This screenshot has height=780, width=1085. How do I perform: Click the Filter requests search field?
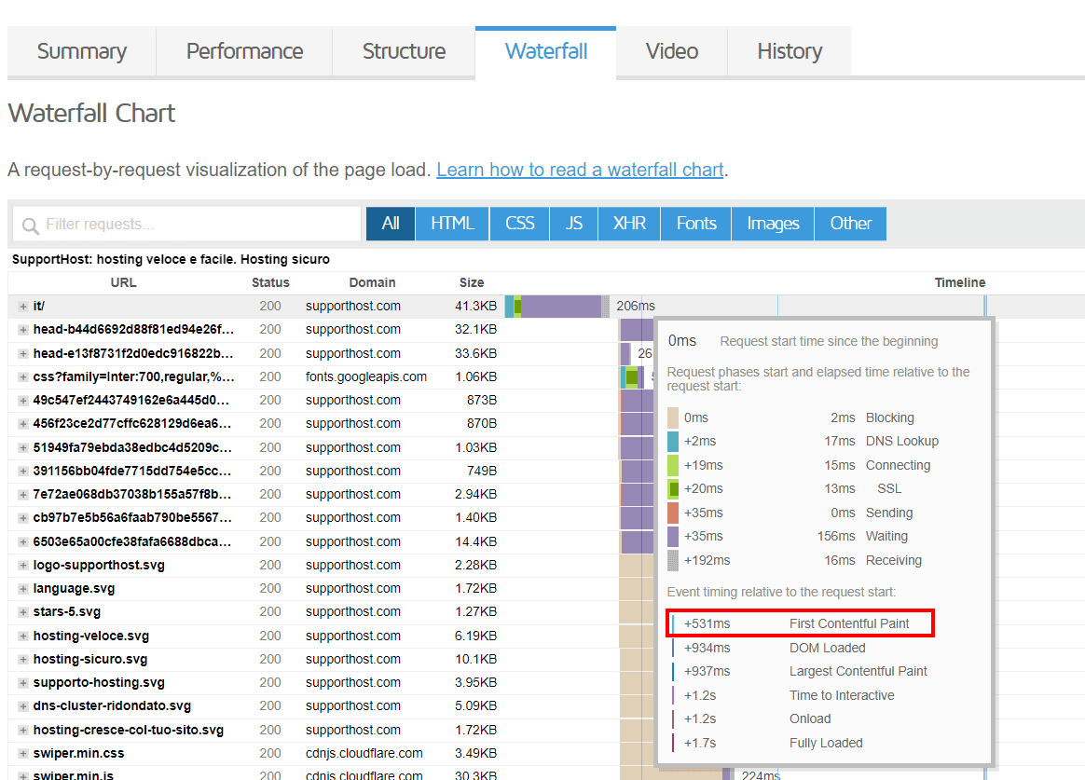(196, 225)
